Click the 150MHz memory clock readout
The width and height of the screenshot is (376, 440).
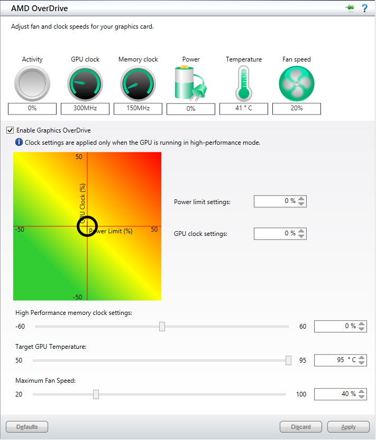coord(138,109)
